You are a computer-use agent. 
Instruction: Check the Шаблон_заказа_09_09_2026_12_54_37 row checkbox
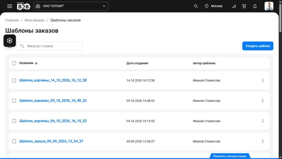tap(14, 141)
